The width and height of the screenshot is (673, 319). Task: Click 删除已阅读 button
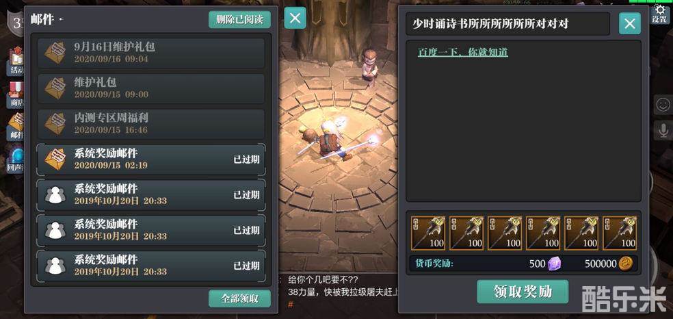click(x=239, y=20)
